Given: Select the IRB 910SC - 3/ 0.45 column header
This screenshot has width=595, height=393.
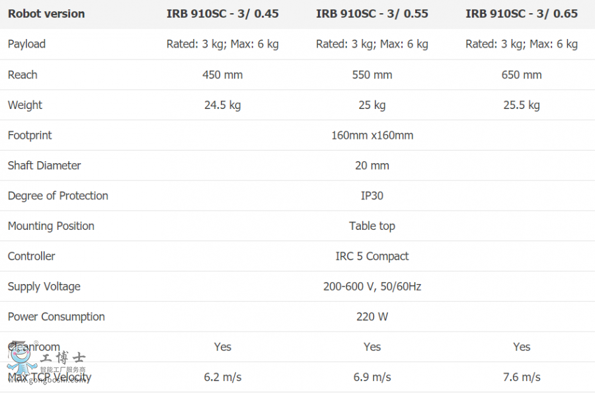Looking at the screenshot, I should pos(222,14).
